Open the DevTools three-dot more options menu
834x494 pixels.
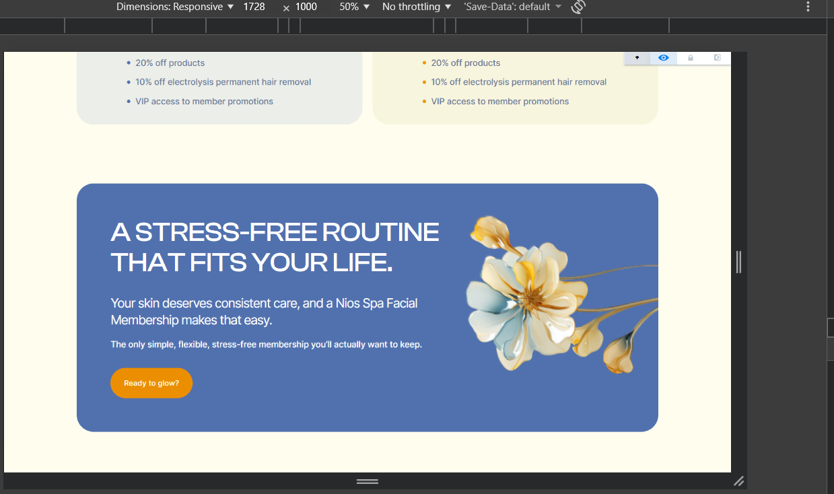click(808, 7)
